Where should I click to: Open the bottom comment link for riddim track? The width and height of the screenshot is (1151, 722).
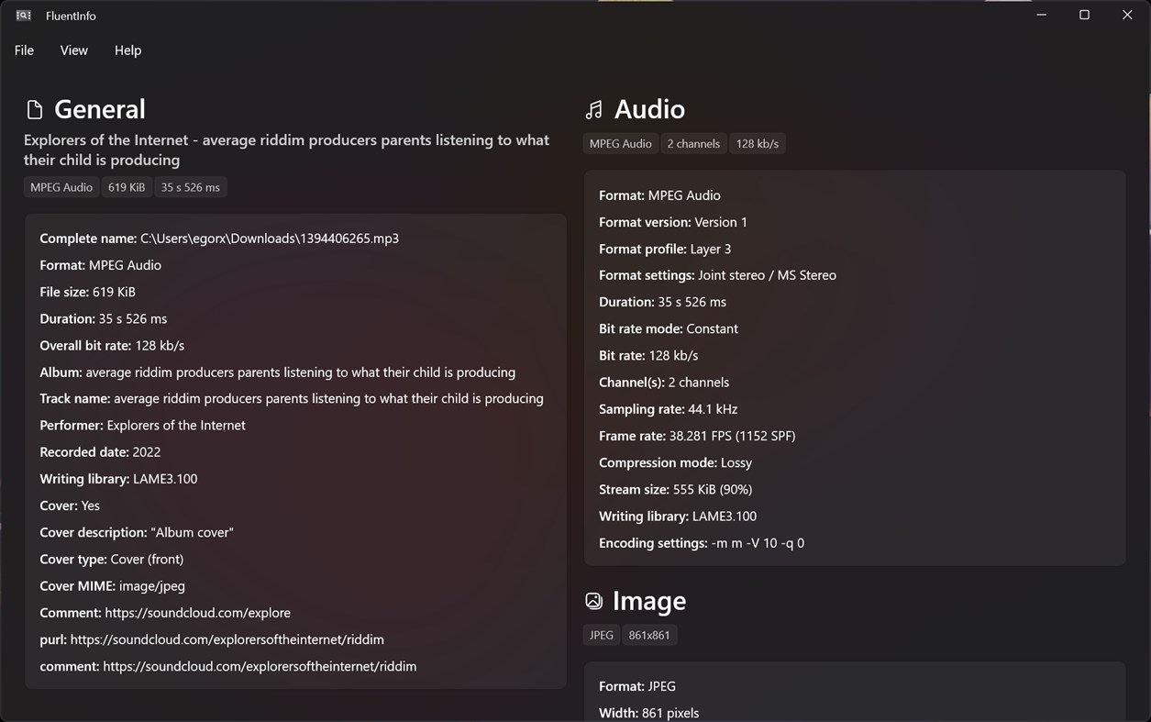click(258, 666)
